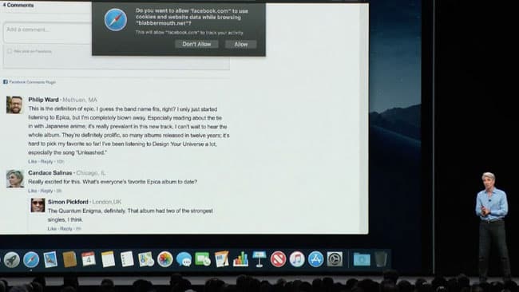Open the Calendar icon in Dock
Screen dimensions: 519x292
tap(89, 259)
